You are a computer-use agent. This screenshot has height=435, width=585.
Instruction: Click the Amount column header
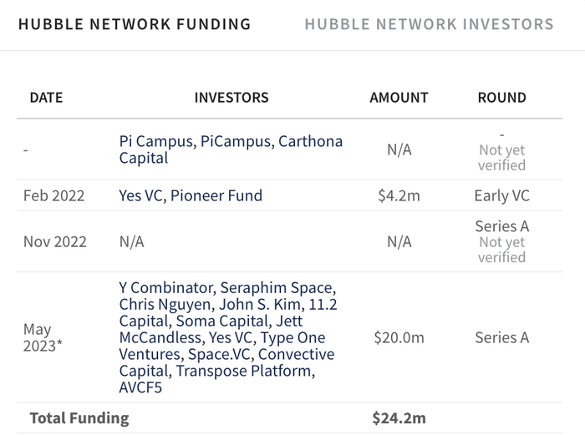pyautogui.click(x=399, y=98)
